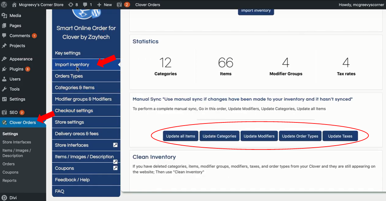Open Orders in Clover Orders submenu
The width and height of the screenshot is (386, 201).
[x=9, y=164]
